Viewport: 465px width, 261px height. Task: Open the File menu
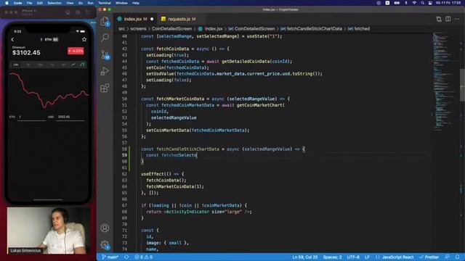tap(29, 3)
